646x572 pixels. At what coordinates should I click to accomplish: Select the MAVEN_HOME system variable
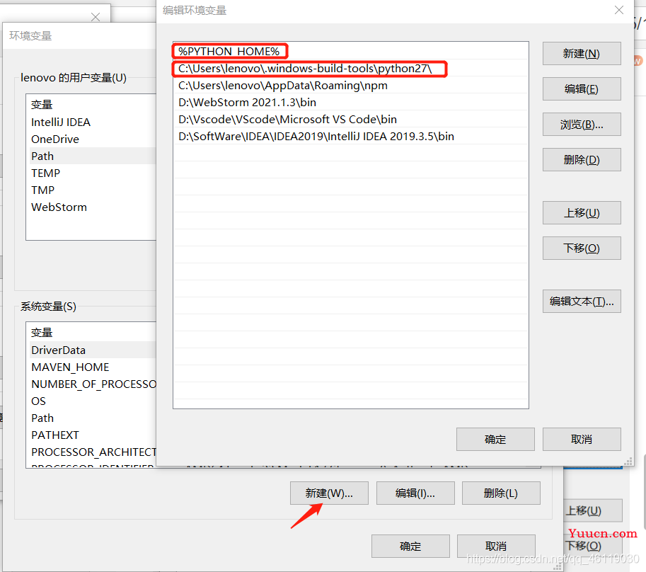91,367
